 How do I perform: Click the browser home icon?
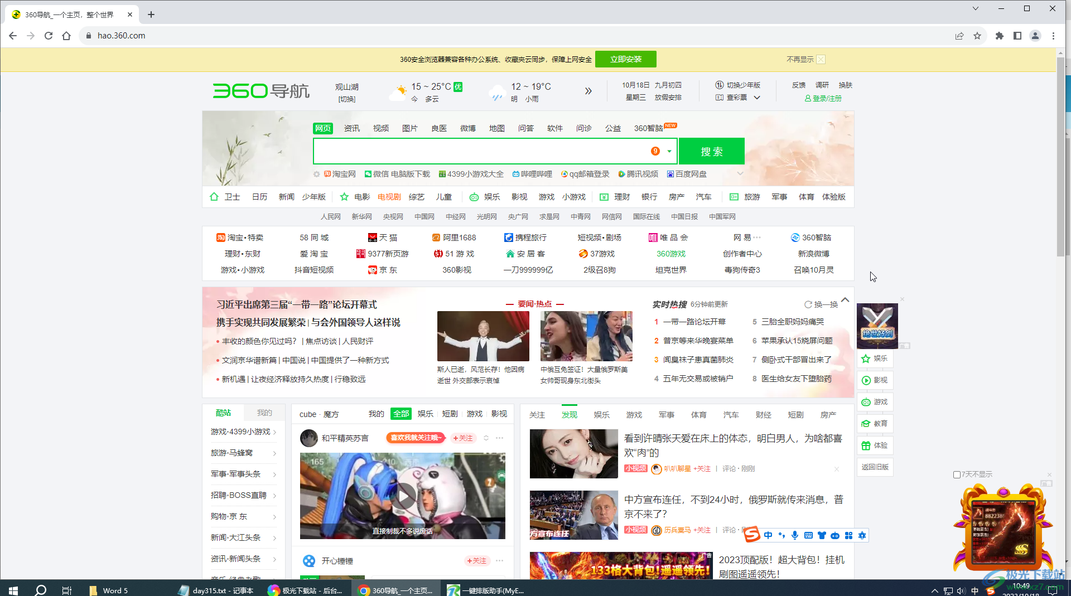(66, 36)
